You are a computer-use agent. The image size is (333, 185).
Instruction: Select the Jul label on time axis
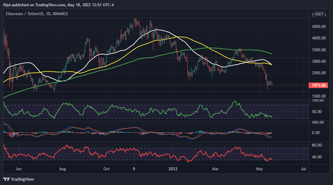click(303, 169)
